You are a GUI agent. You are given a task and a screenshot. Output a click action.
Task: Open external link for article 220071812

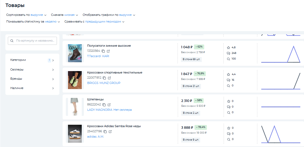click(109, 78)
